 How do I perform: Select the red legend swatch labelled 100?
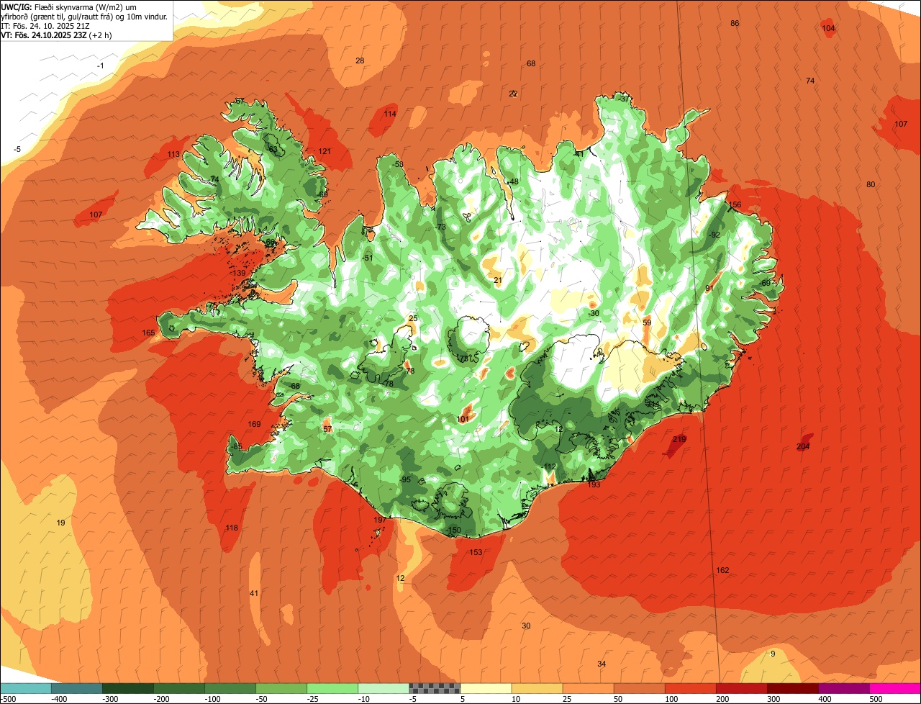pyautogui.click(x=691, y=689)
